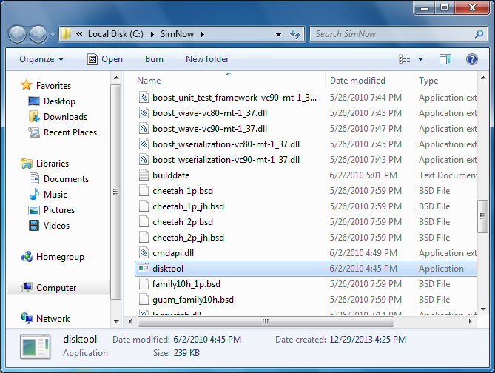Click Burn in the toolbar

pos(154,59)
